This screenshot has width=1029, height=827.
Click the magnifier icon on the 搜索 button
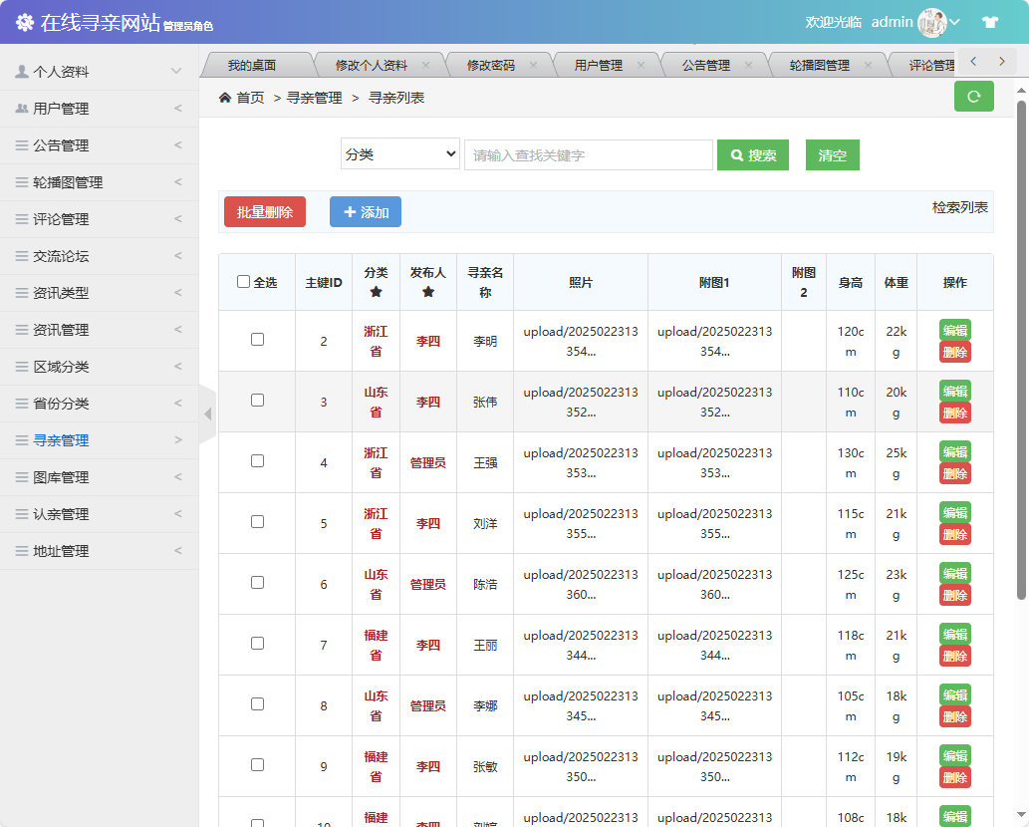coord(737,154)
